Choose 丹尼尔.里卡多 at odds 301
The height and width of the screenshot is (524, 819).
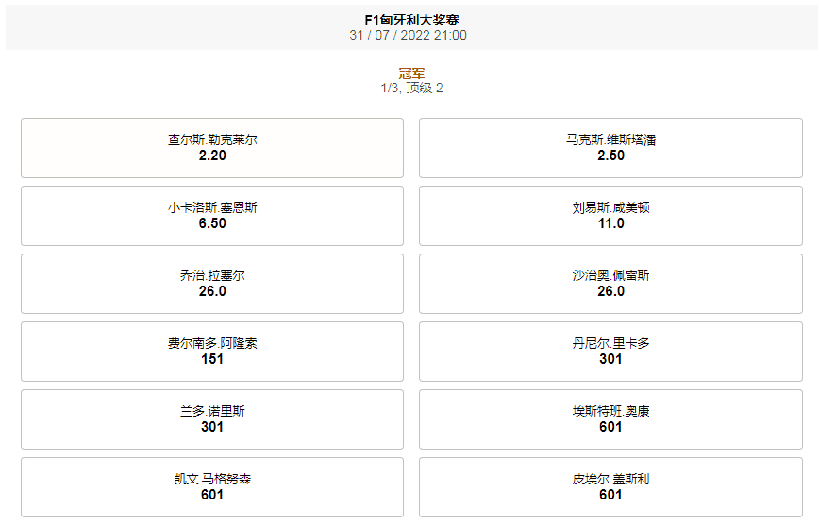(x=610, y=352)
